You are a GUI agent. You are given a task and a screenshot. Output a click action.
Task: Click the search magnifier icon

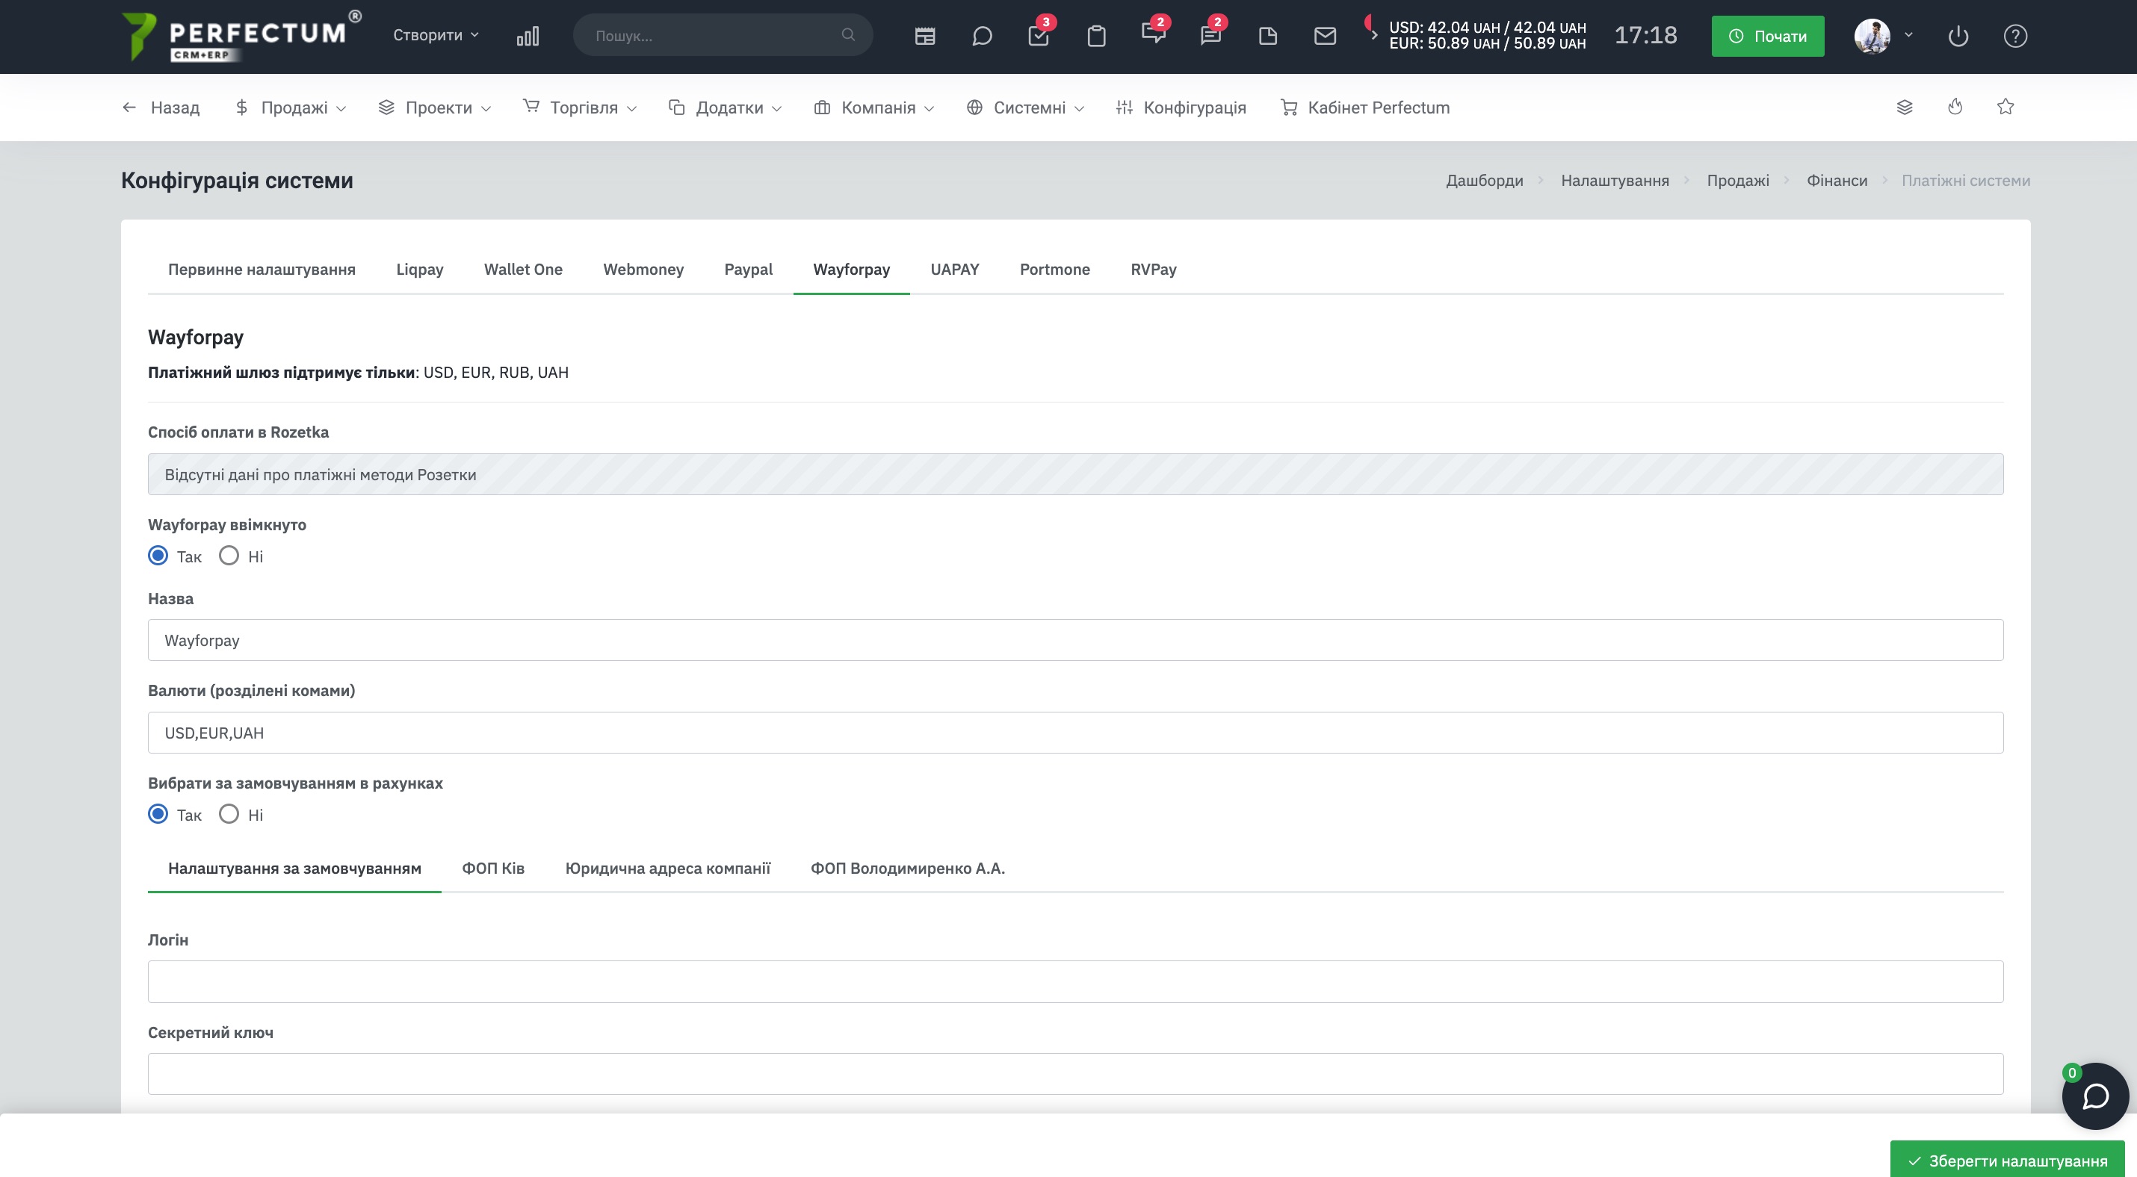pos(848,35)
